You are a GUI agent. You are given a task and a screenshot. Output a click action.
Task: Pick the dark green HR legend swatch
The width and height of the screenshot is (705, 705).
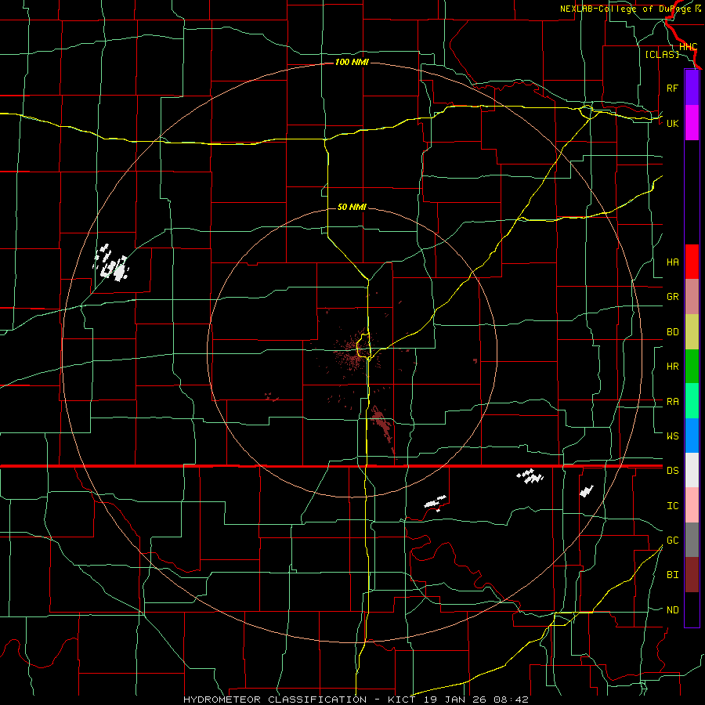tap(692, 366)
